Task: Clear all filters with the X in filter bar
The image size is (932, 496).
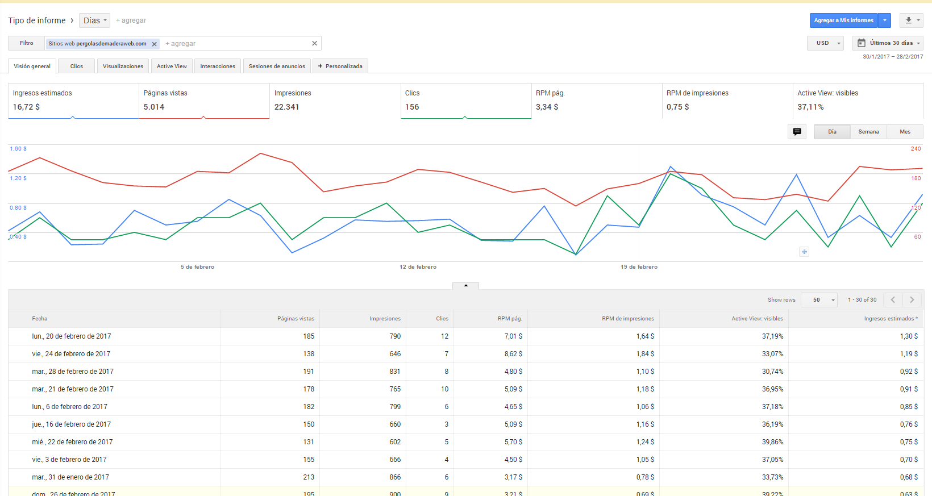Action: coord(314,43)
